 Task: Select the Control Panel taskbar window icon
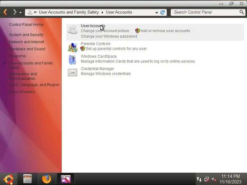click(66, 179)
